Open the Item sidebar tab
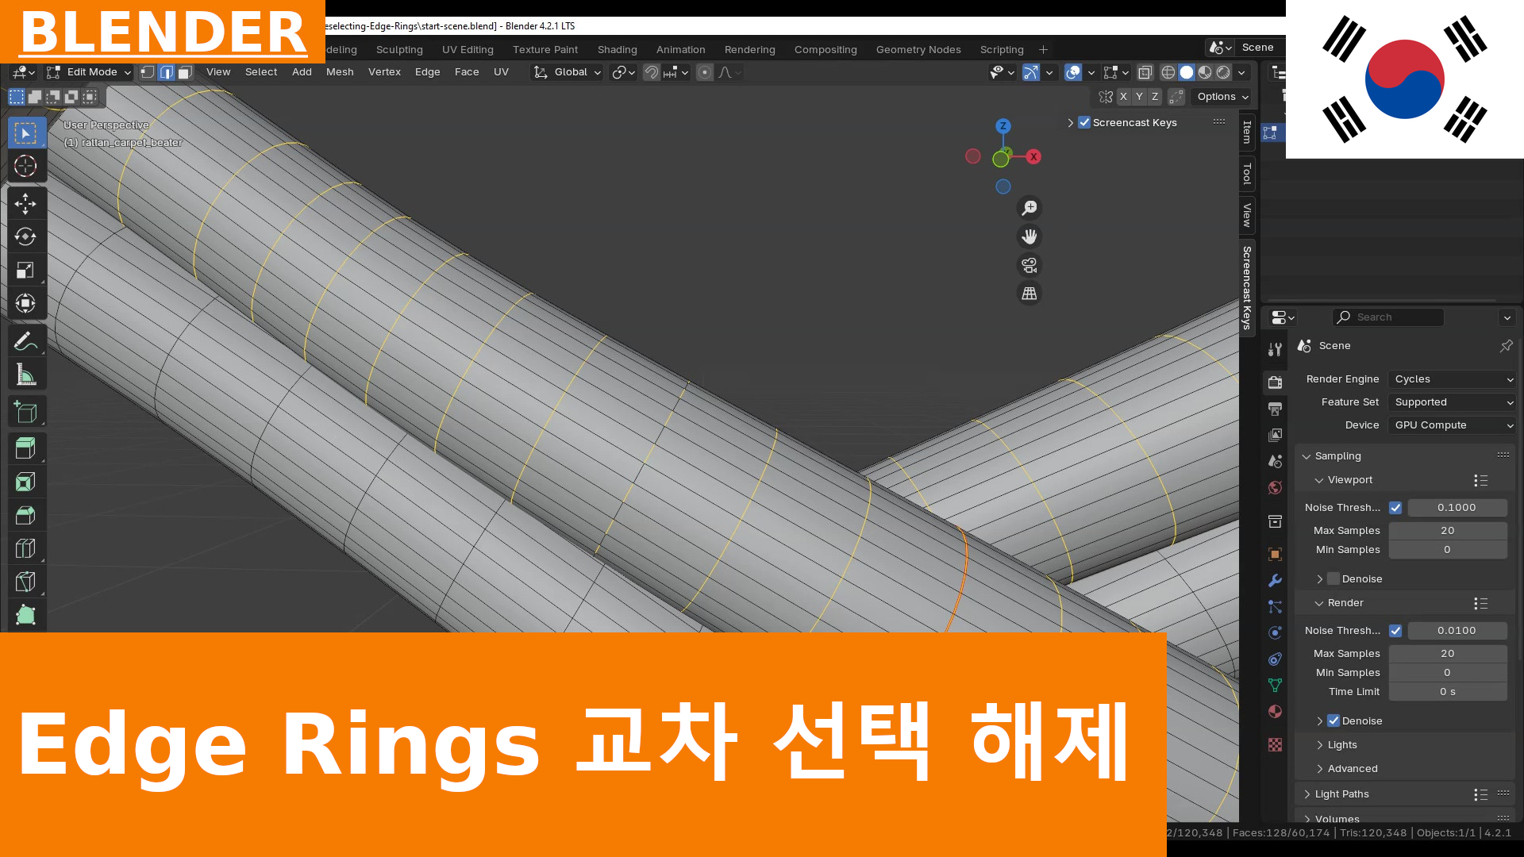 coord(1247,133)
